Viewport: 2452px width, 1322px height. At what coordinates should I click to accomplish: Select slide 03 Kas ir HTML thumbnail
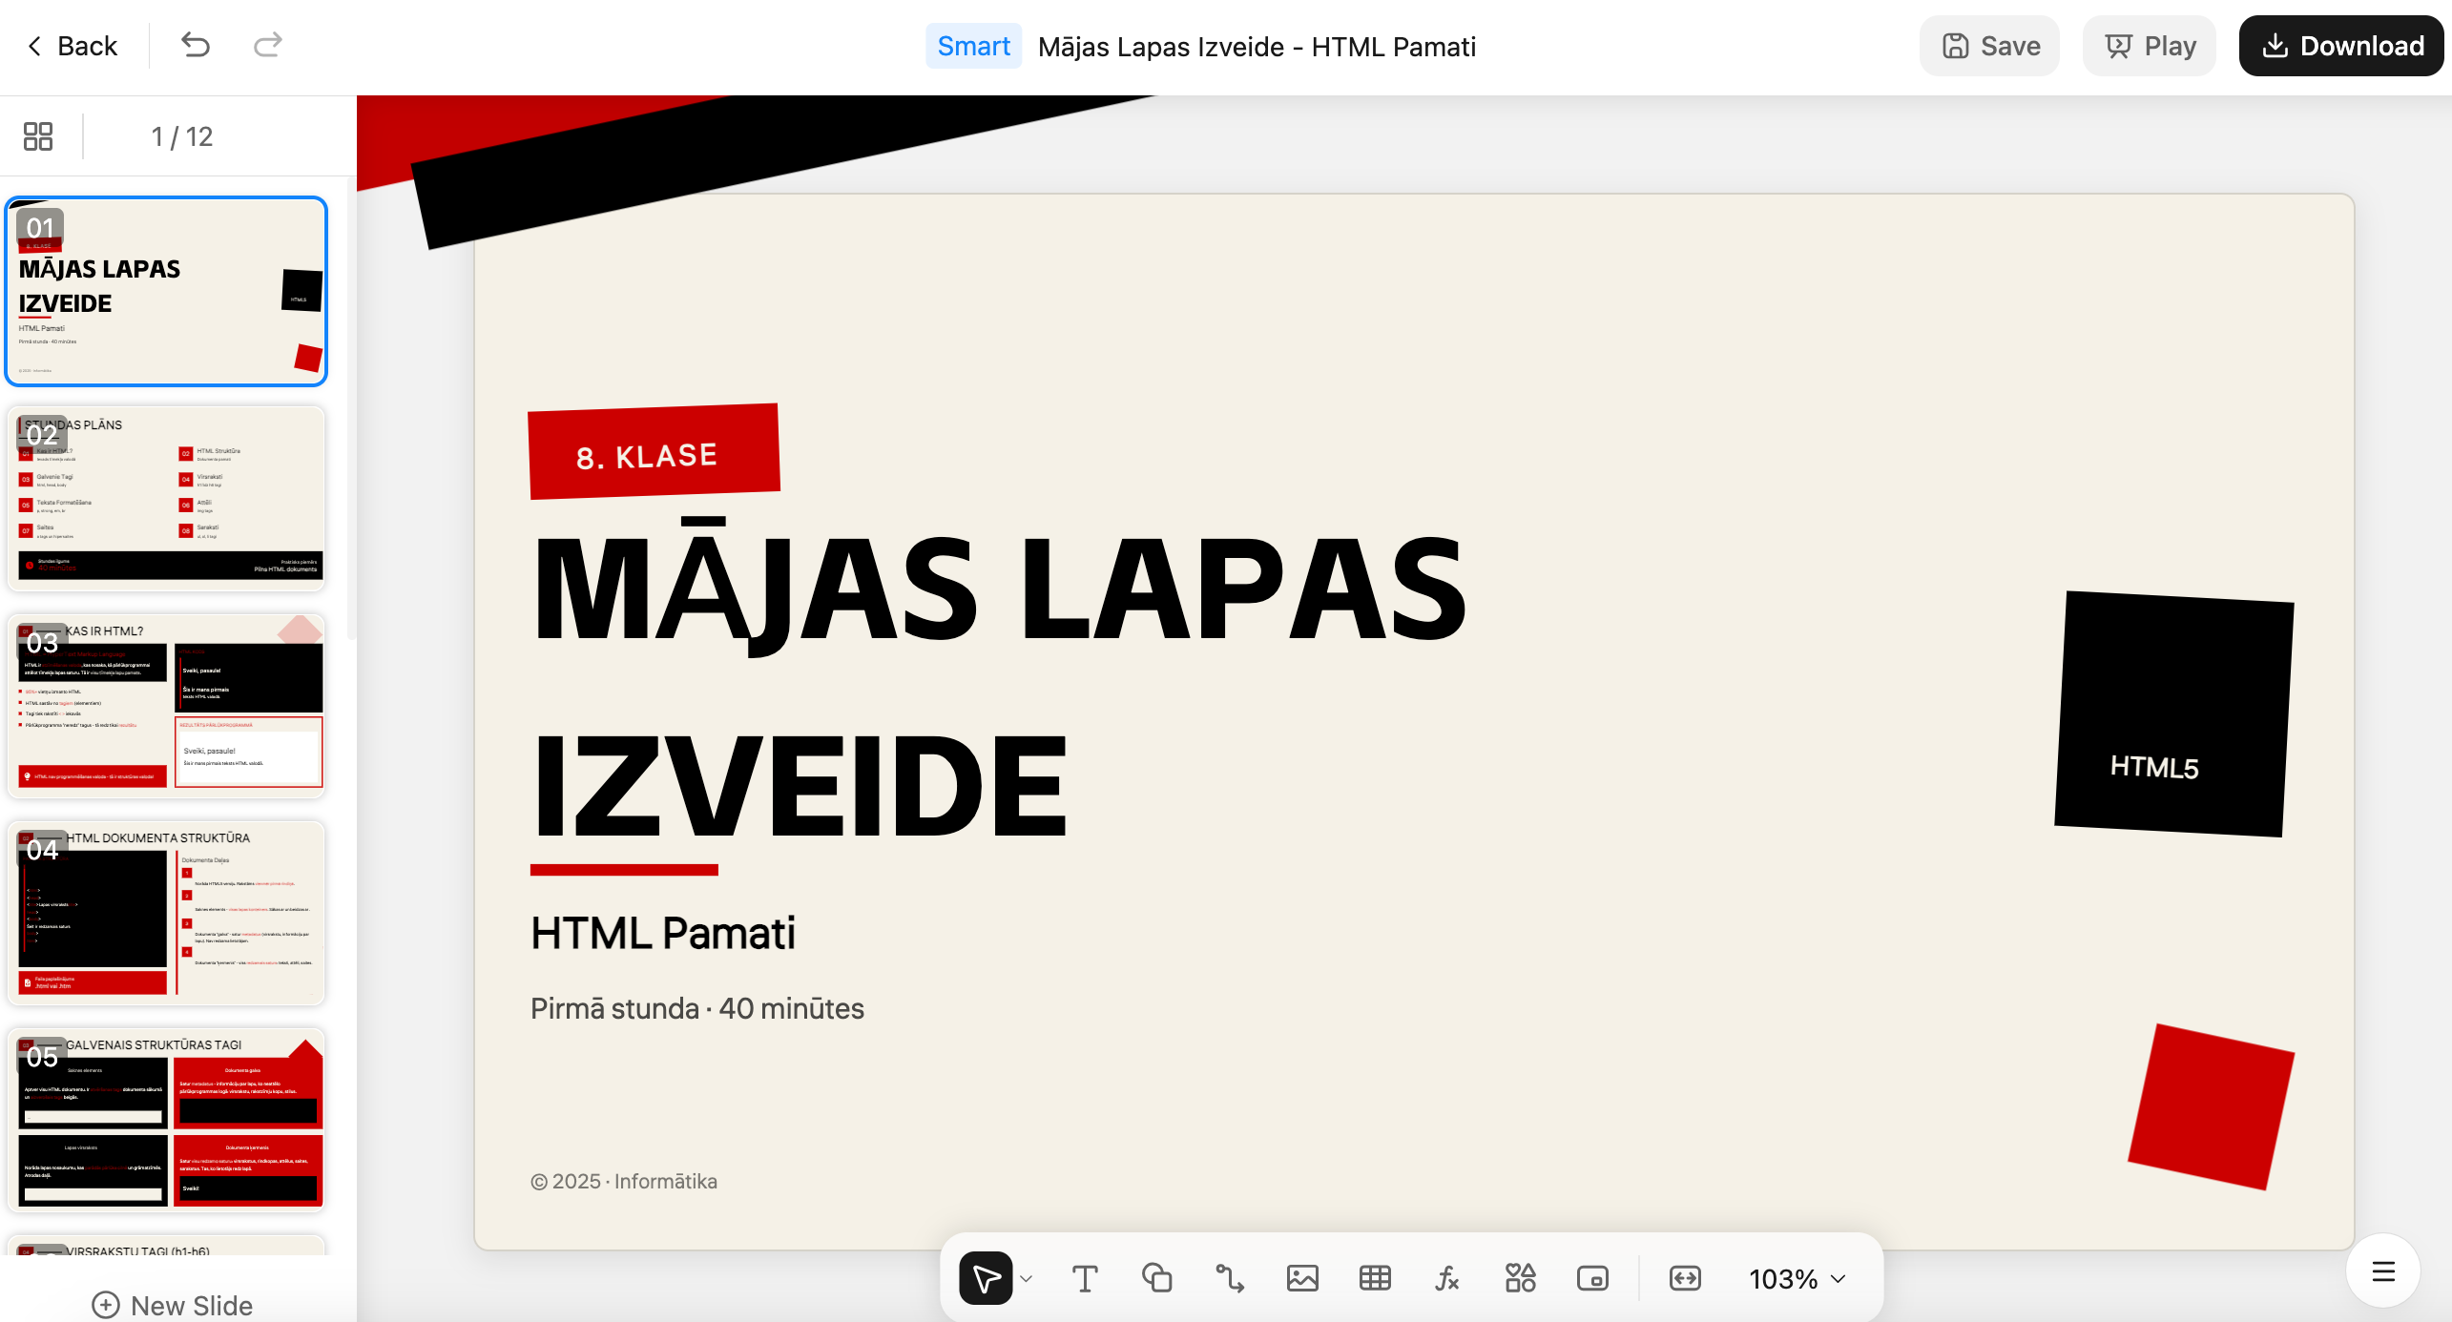pos(167,706)
